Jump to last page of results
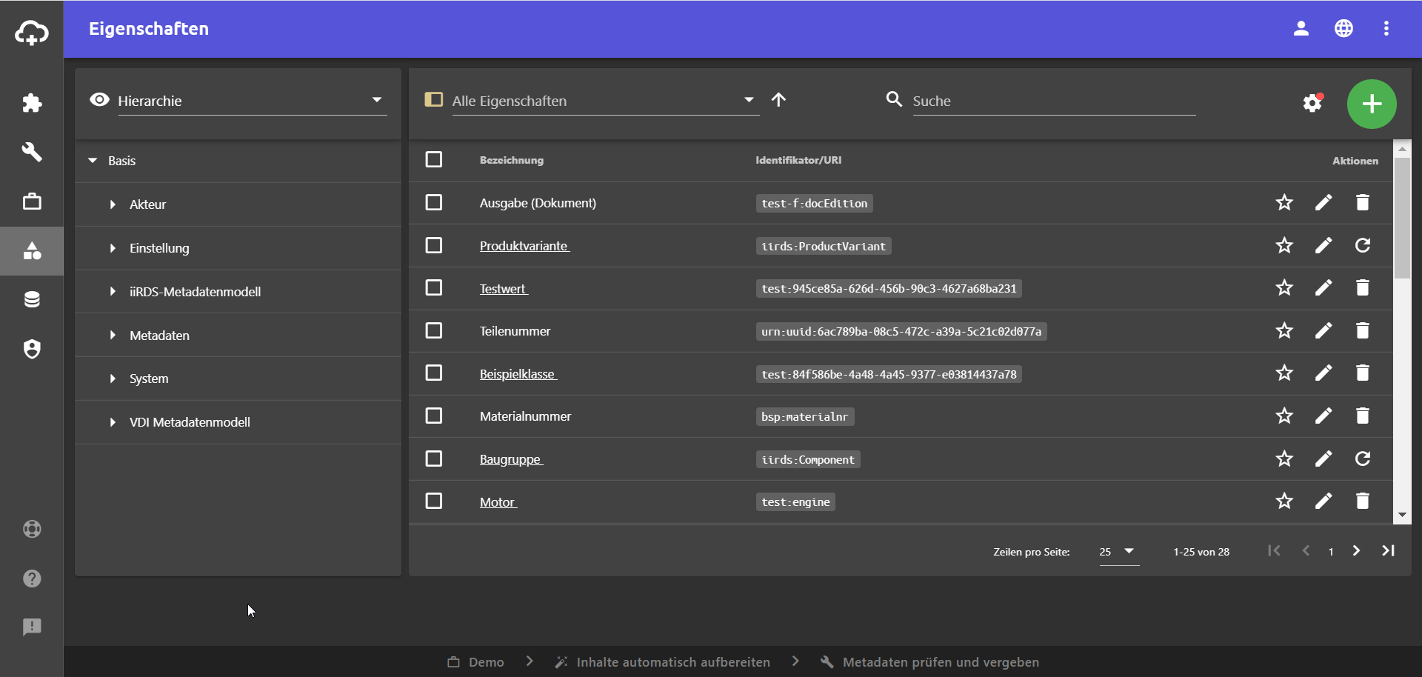The height and width of the screenshot is (677, 1422). (x=1389, y=551)
